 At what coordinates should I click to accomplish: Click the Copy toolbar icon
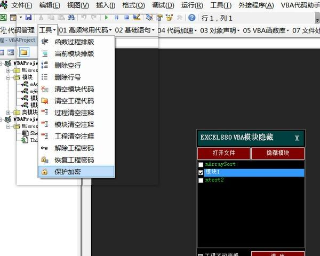tap(51, 18)
